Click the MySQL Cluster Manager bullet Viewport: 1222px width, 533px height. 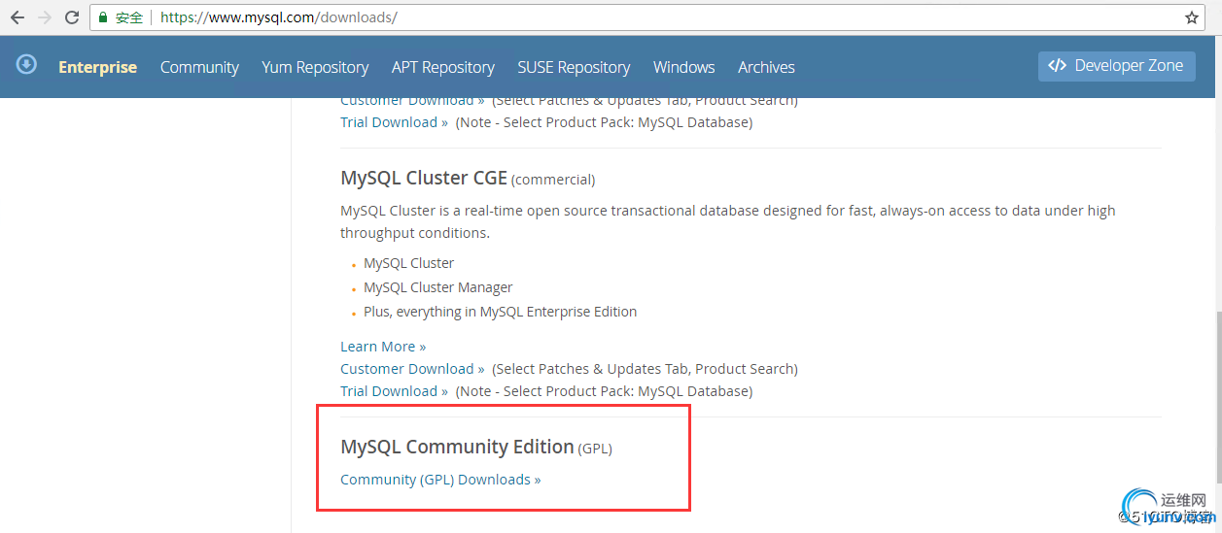[x=438, y=287]
